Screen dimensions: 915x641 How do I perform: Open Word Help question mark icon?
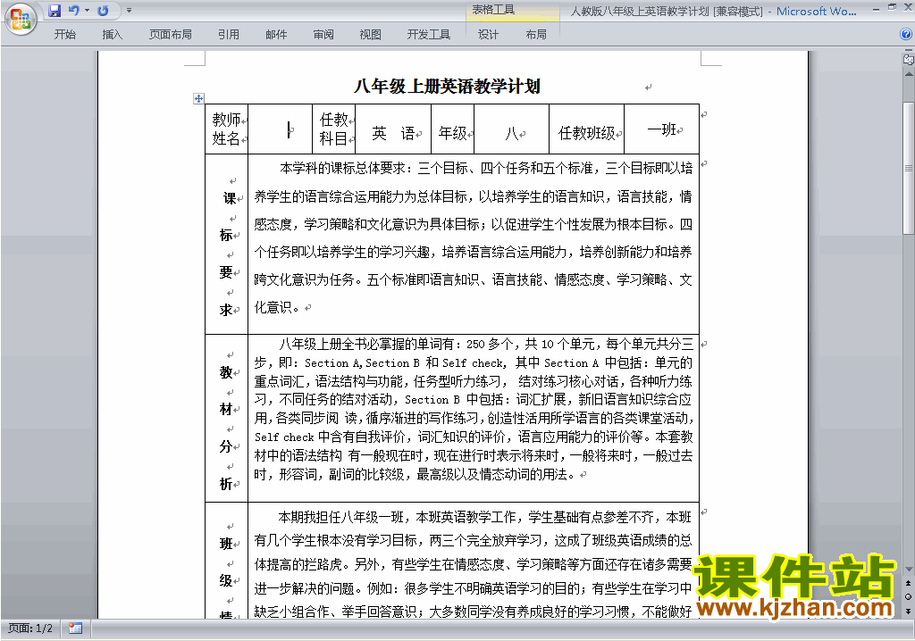(906, 35)
